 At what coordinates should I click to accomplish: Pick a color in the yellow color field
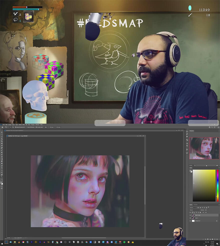[x=204, y=186]
